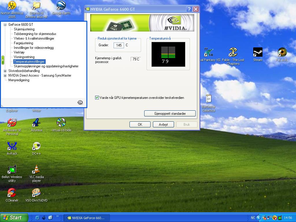This screenshot has width=296, height=222.
Task: Launch the F.E.A.R. game shortcut
Action: (x=282, y=55)
